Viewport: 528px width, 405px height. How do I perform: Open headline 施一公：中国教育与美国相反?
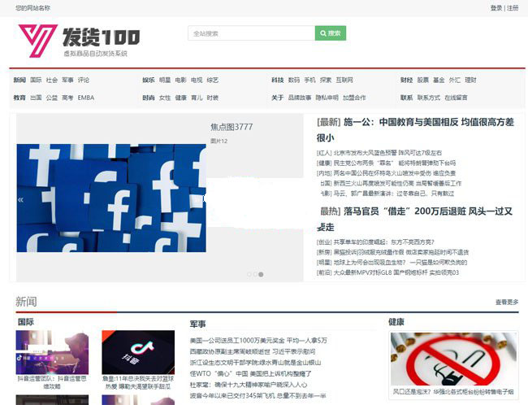[415, 129]
